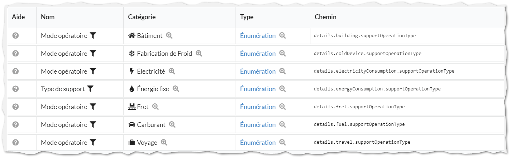Click the zoom icon beside the Voyage category

point(164,142)
